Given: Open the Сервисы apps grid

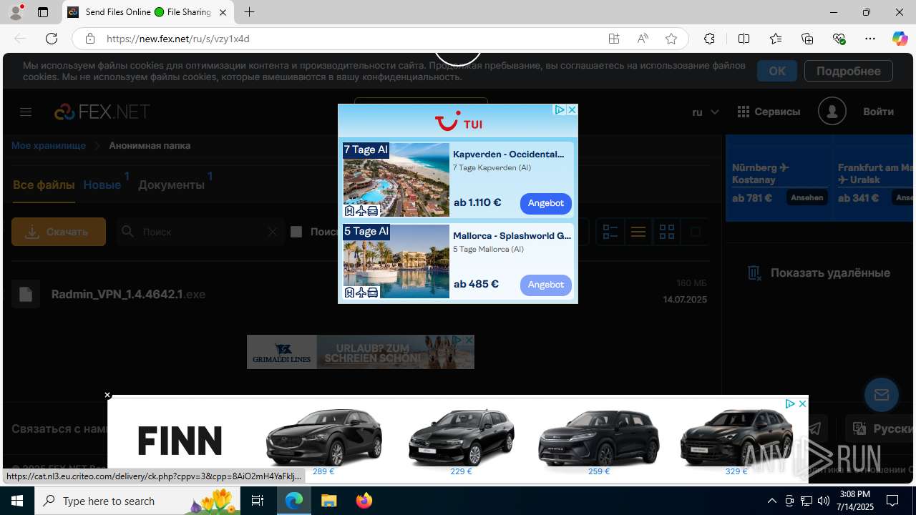Looking at the screenshot, I should point(769,112).
